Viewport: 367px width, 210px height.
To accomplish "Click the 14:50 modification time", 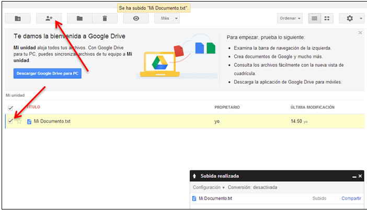I will pyautogui.click(x=296, y=121).
